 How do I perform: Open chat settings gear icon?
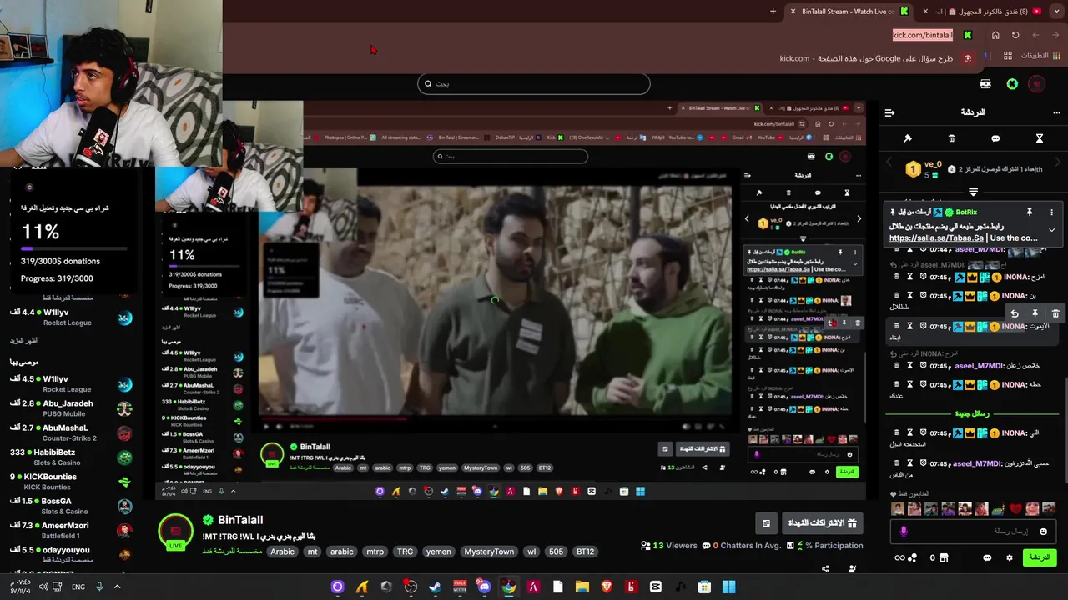tap(1009, 558)
